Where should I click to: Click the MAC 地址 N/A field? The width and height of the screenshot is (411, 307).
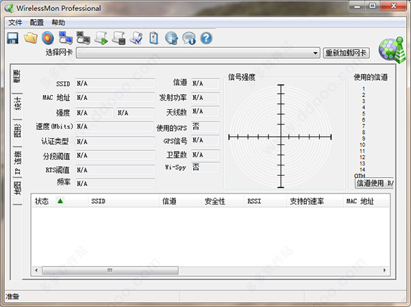click(x=115, y=98)
